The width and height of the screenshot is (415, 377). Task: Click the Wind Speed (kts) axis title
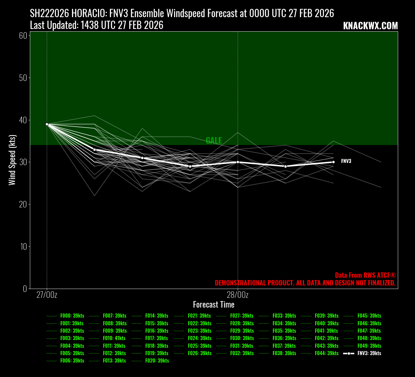coord(12,160)
